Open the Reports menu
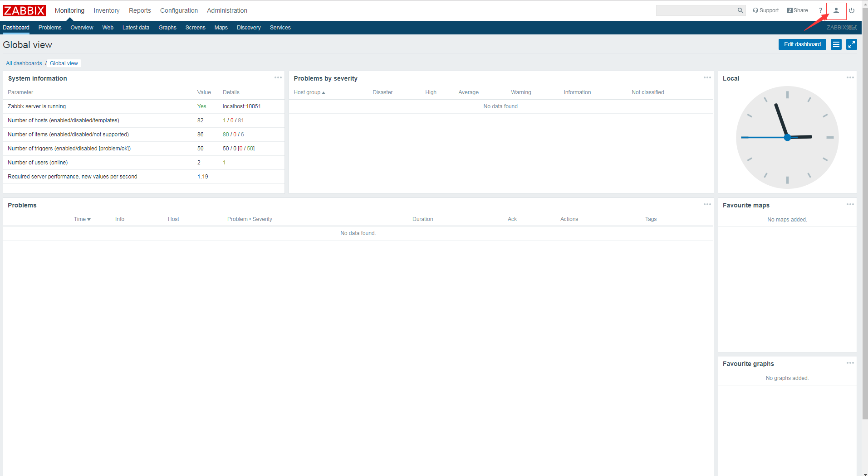 point(140,10)
